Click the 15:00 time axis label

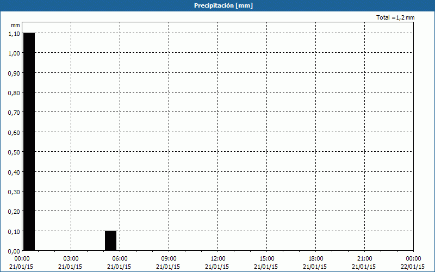pyautogui.click(x=266, y=259)
